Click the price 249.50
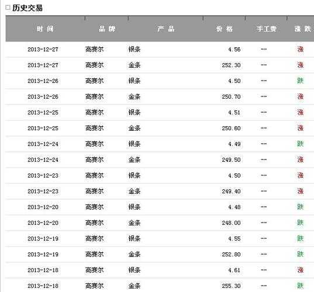 231,160
